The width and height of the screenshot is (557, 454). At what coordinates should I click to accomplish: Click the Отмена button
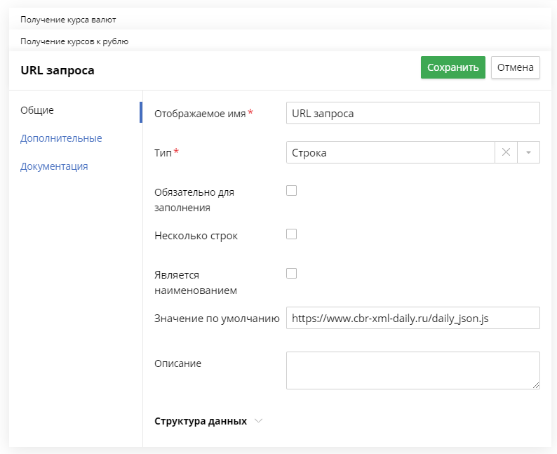tap(516, 67)
